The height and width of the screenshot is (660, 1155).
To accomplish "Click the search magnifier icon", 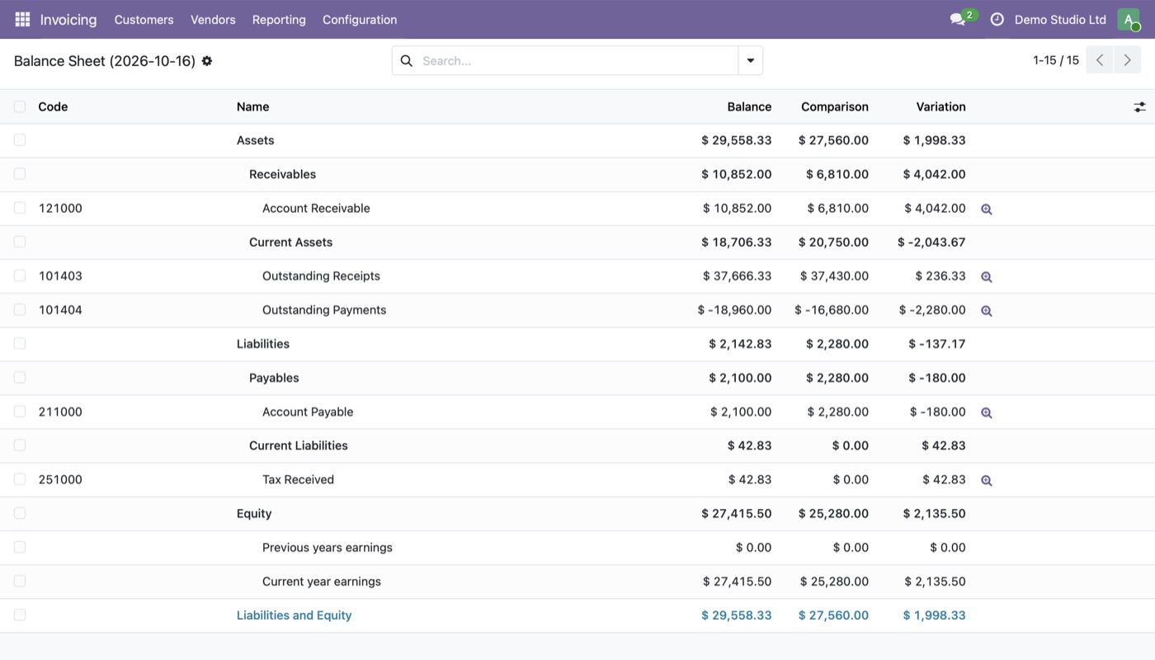I will [x=406, y=60].
